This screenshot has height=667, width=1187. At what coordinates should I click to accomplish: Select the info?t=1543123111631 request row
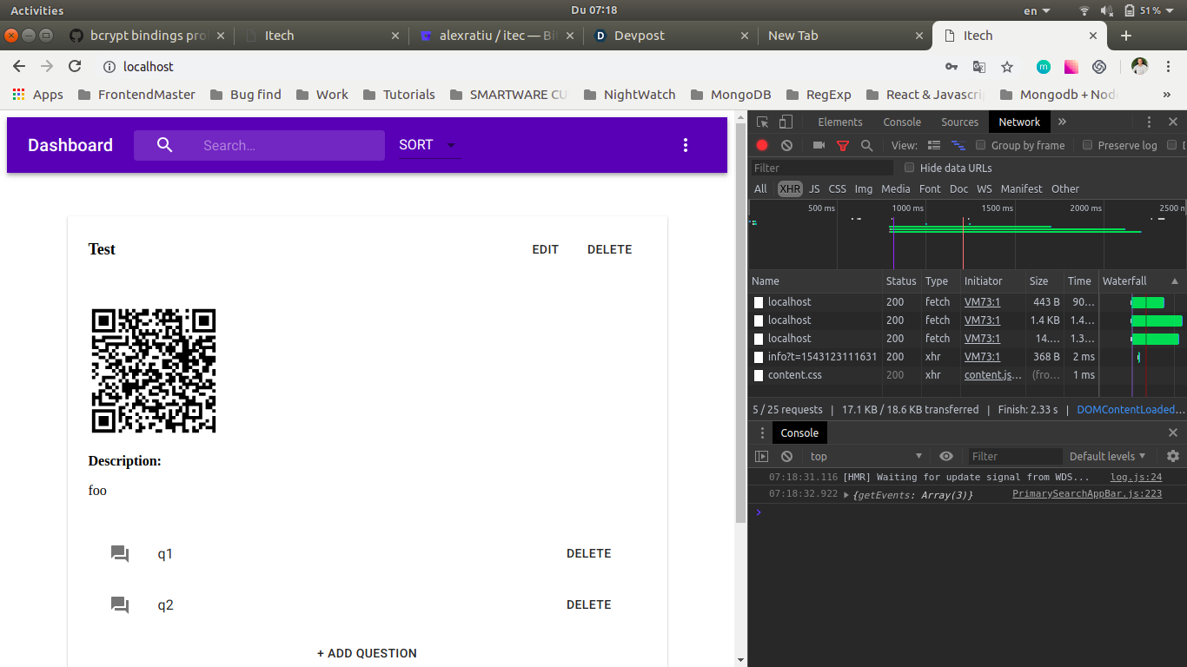tap(924, 357)
